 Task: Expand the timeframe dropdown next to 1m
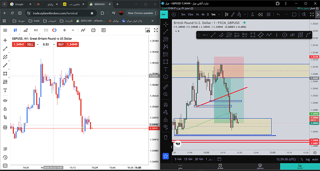pyautogui.click(x=219, y=14)
